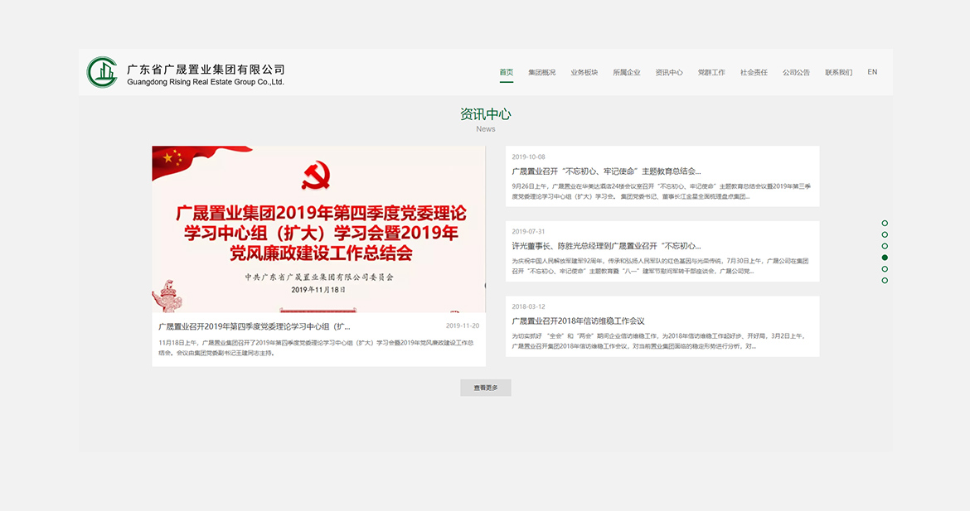Jump to the last section indicator dot
Viewport: 970px width, 511px height.
tap(885, 281)
